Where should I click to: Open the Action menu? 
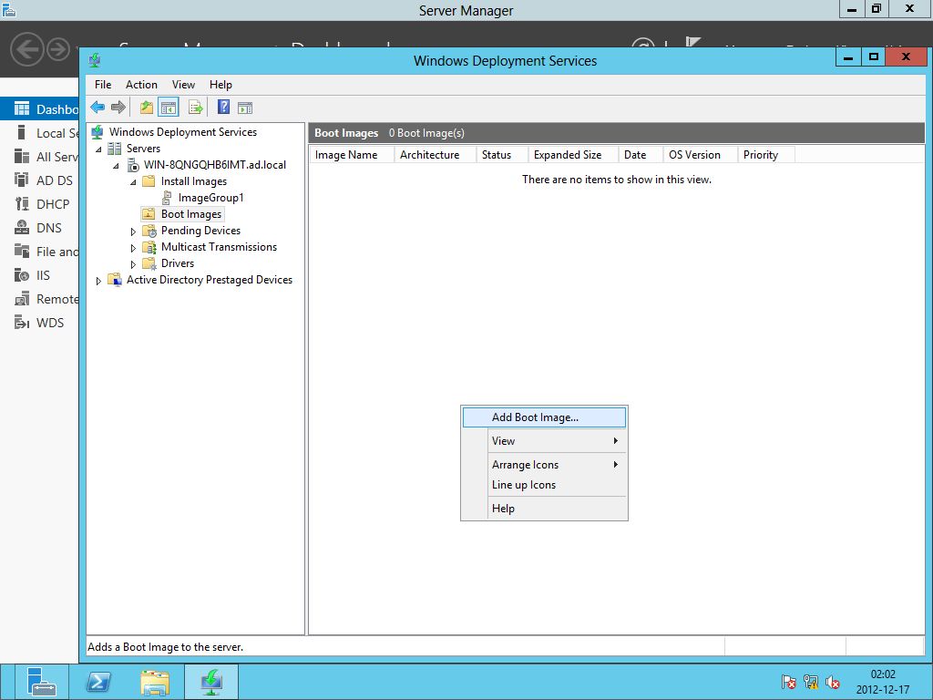(x=141, y=85)
